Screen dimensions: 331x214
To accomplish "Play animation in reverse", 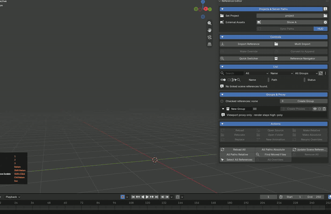I will [143, 197].
